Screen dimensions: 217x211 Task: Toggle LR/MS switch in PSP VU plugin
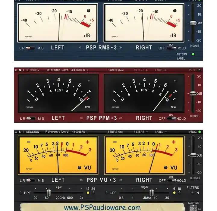(30, 180)
